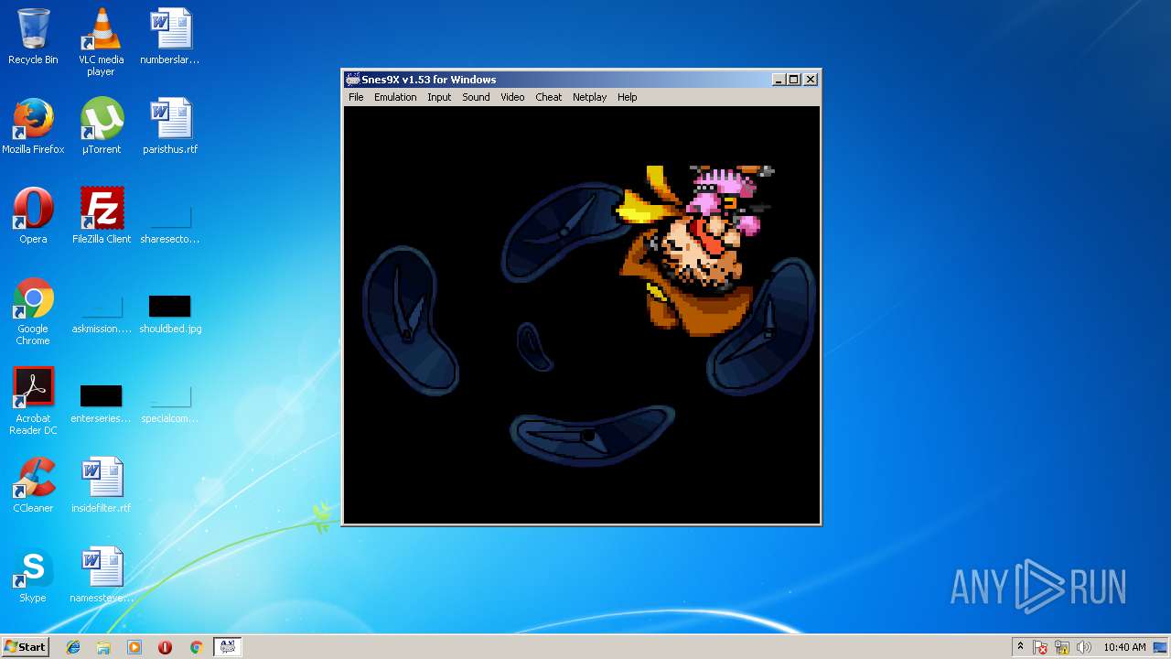Select the Skype desktop shortcut

[33, 575]
